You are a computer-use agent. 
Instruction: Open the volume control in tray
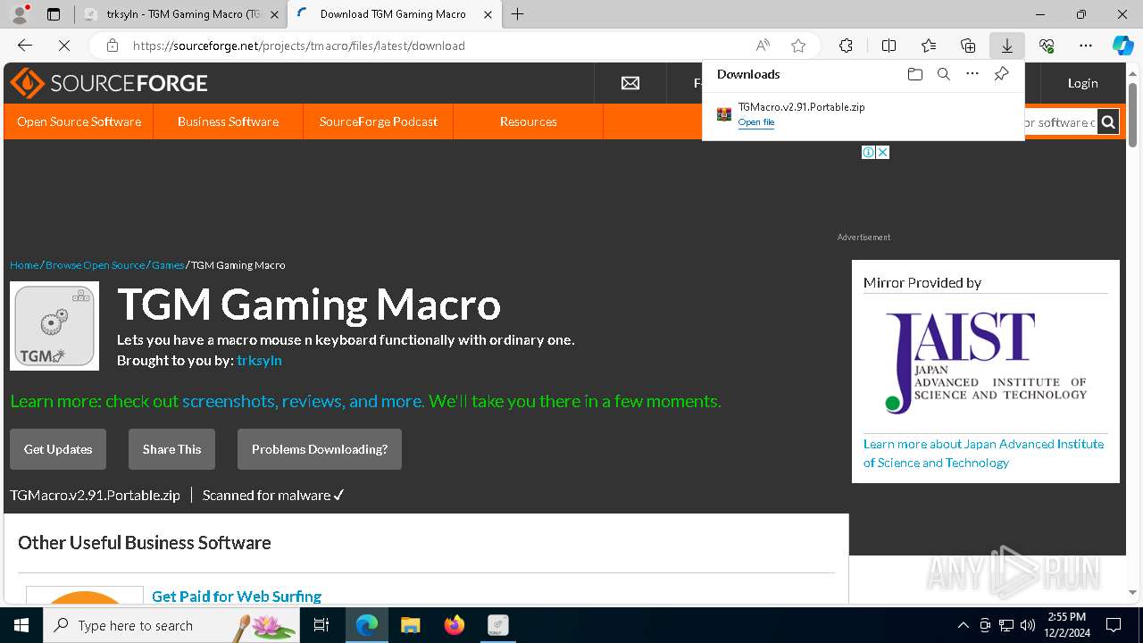click(1028, 625)
